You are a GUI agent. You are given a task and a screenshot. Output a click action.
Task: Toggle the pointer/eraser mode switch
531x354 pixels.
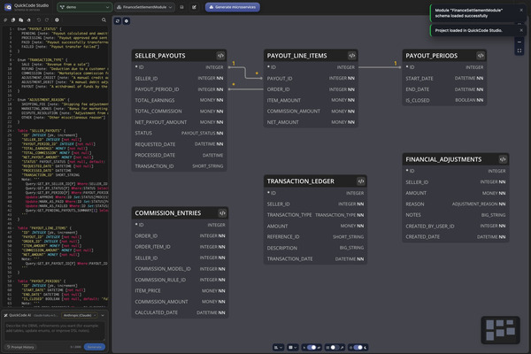point(312,347)
